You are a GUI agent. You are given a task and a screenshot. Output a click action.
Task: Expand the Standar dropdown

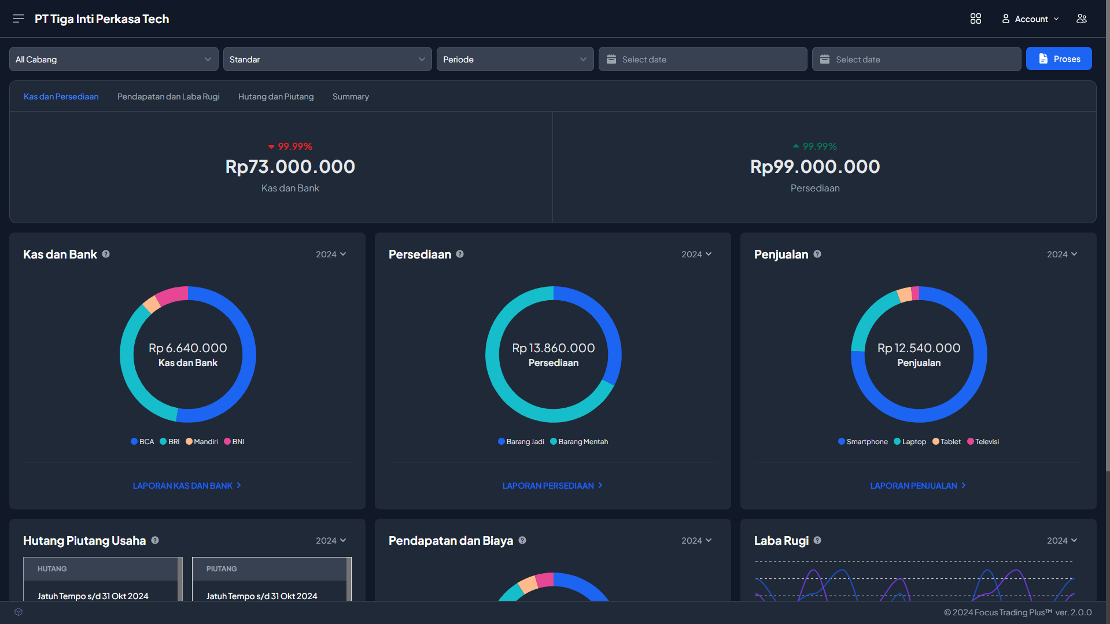tap(327, 59)
